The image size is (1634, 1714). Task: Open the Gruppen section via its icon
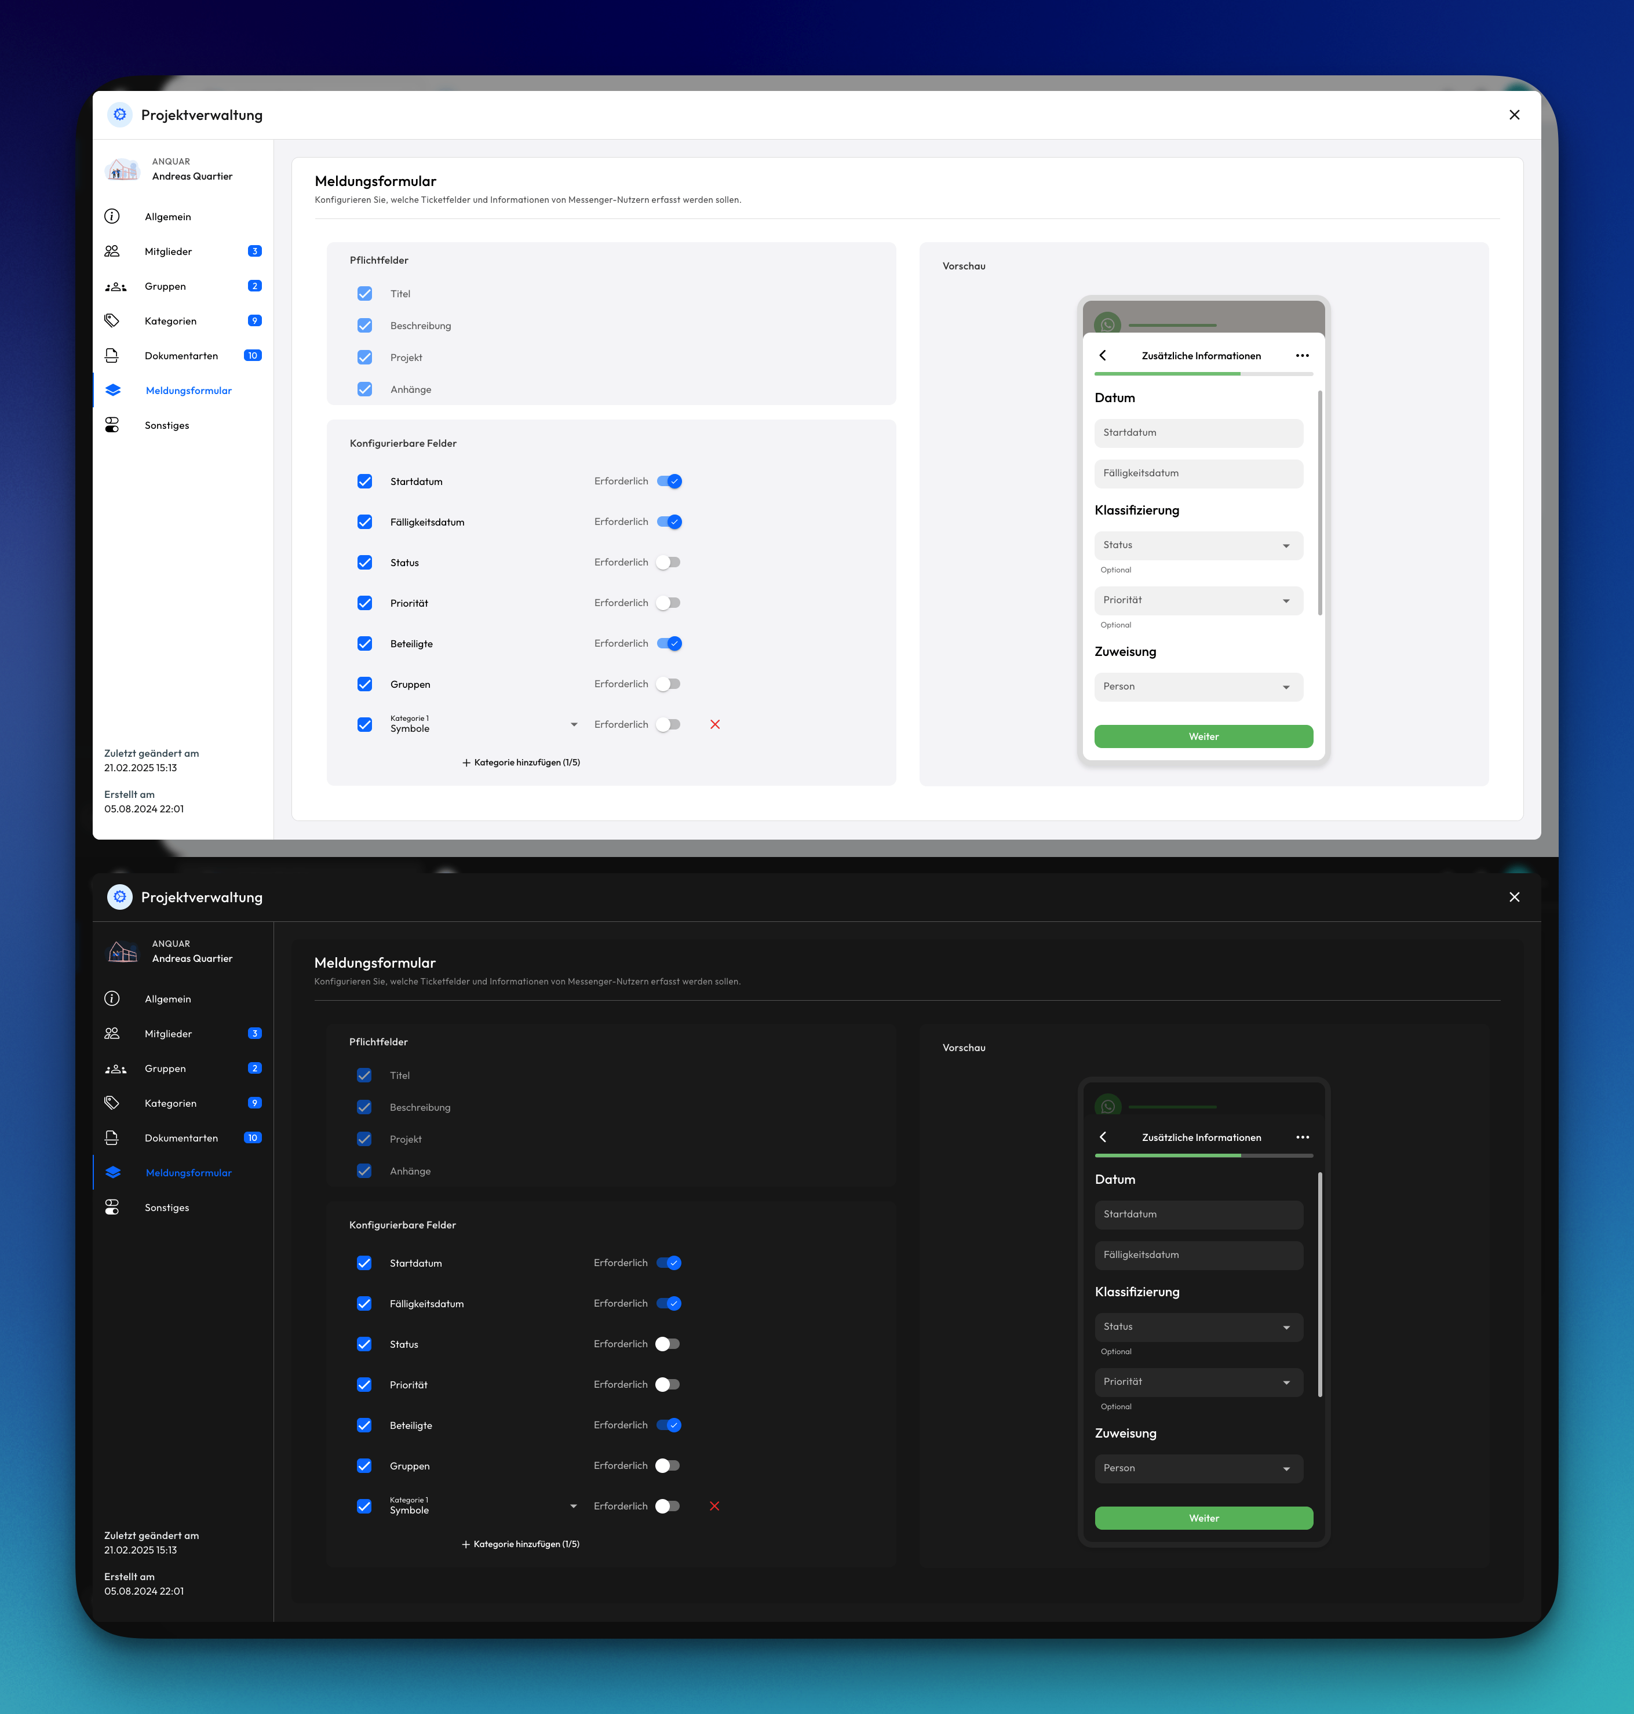pyautogui.click(x=114, y=286)
